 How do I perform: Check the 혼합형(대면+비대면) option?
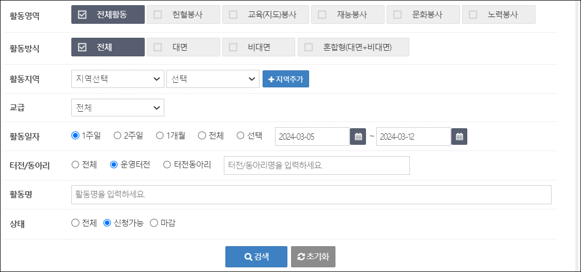[354, 47]
